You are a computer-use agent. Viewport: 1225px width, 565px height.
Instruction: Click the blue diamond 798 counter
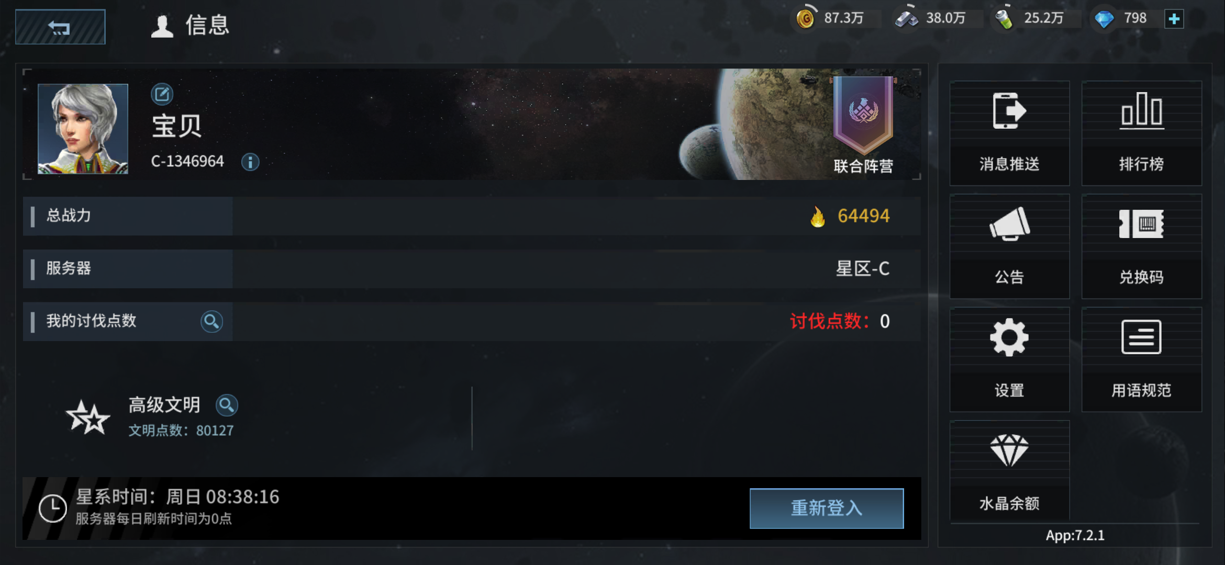(1121, 19)
